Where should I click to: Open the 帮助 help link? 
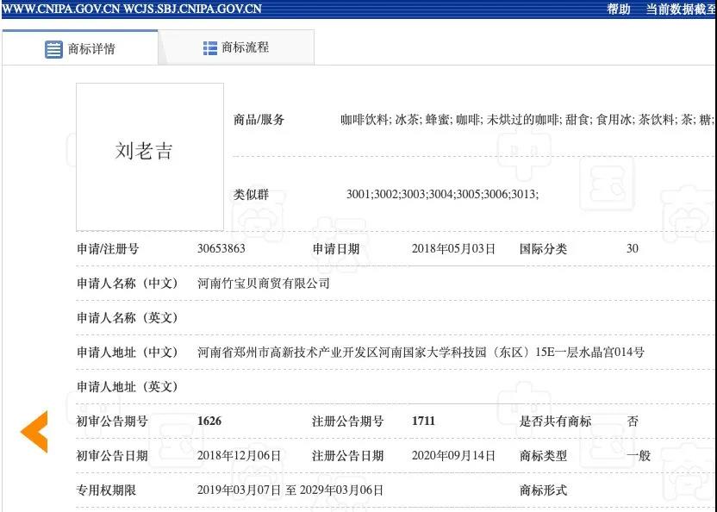pos(618,9)
